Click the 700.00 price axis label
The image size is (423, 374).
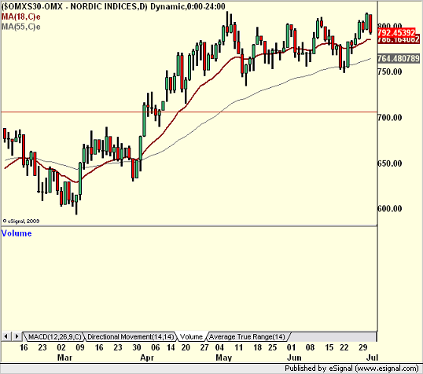(390, 118)
